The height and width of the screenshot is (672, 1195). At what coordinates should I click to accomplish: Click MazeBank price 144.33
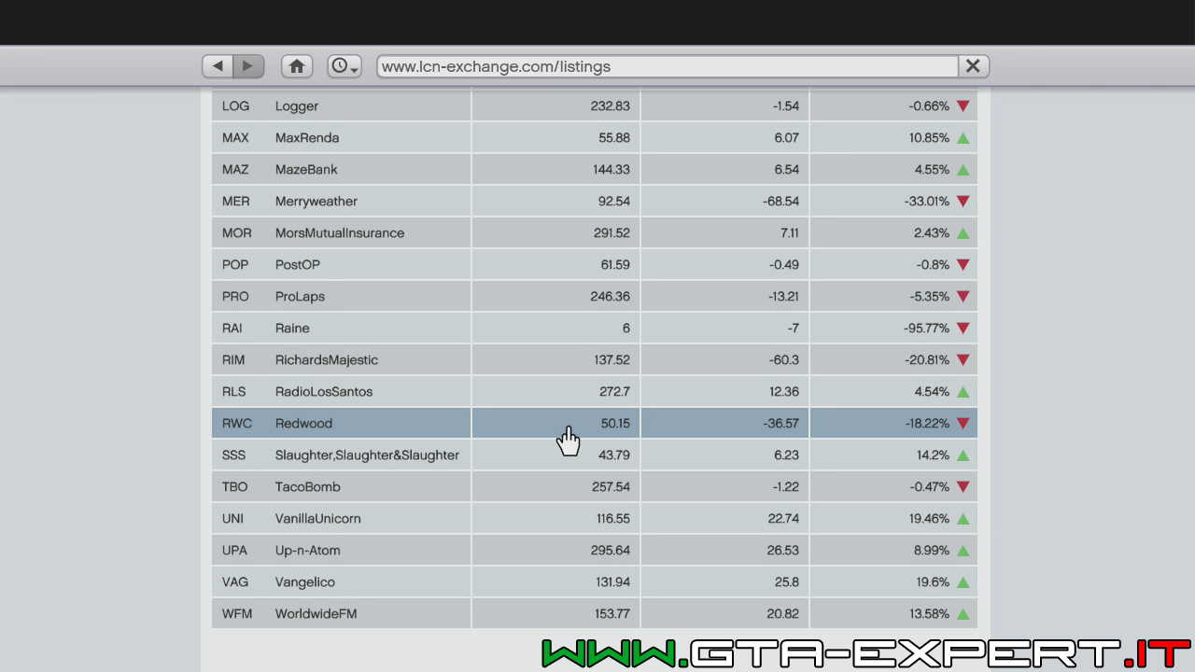tap(611, 170)
